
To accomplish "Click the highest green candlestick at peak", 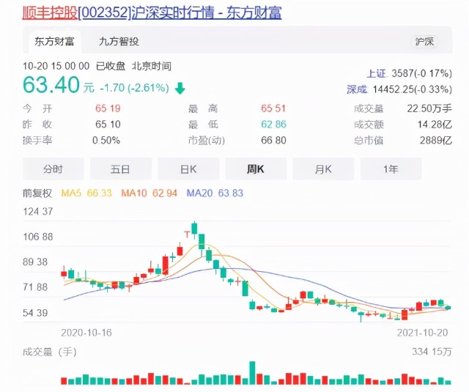I will (195, 229).
